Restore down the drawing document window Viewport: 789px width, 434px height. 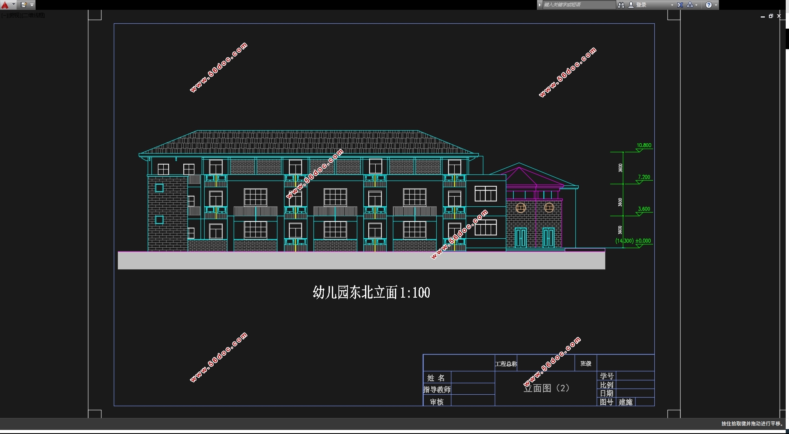click(771, 16)
